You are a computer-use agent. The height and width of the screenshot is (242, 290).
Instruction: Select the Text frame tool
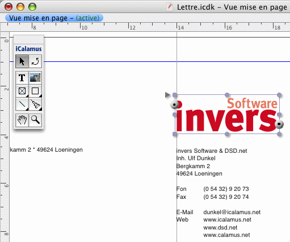tap(22, 78)
